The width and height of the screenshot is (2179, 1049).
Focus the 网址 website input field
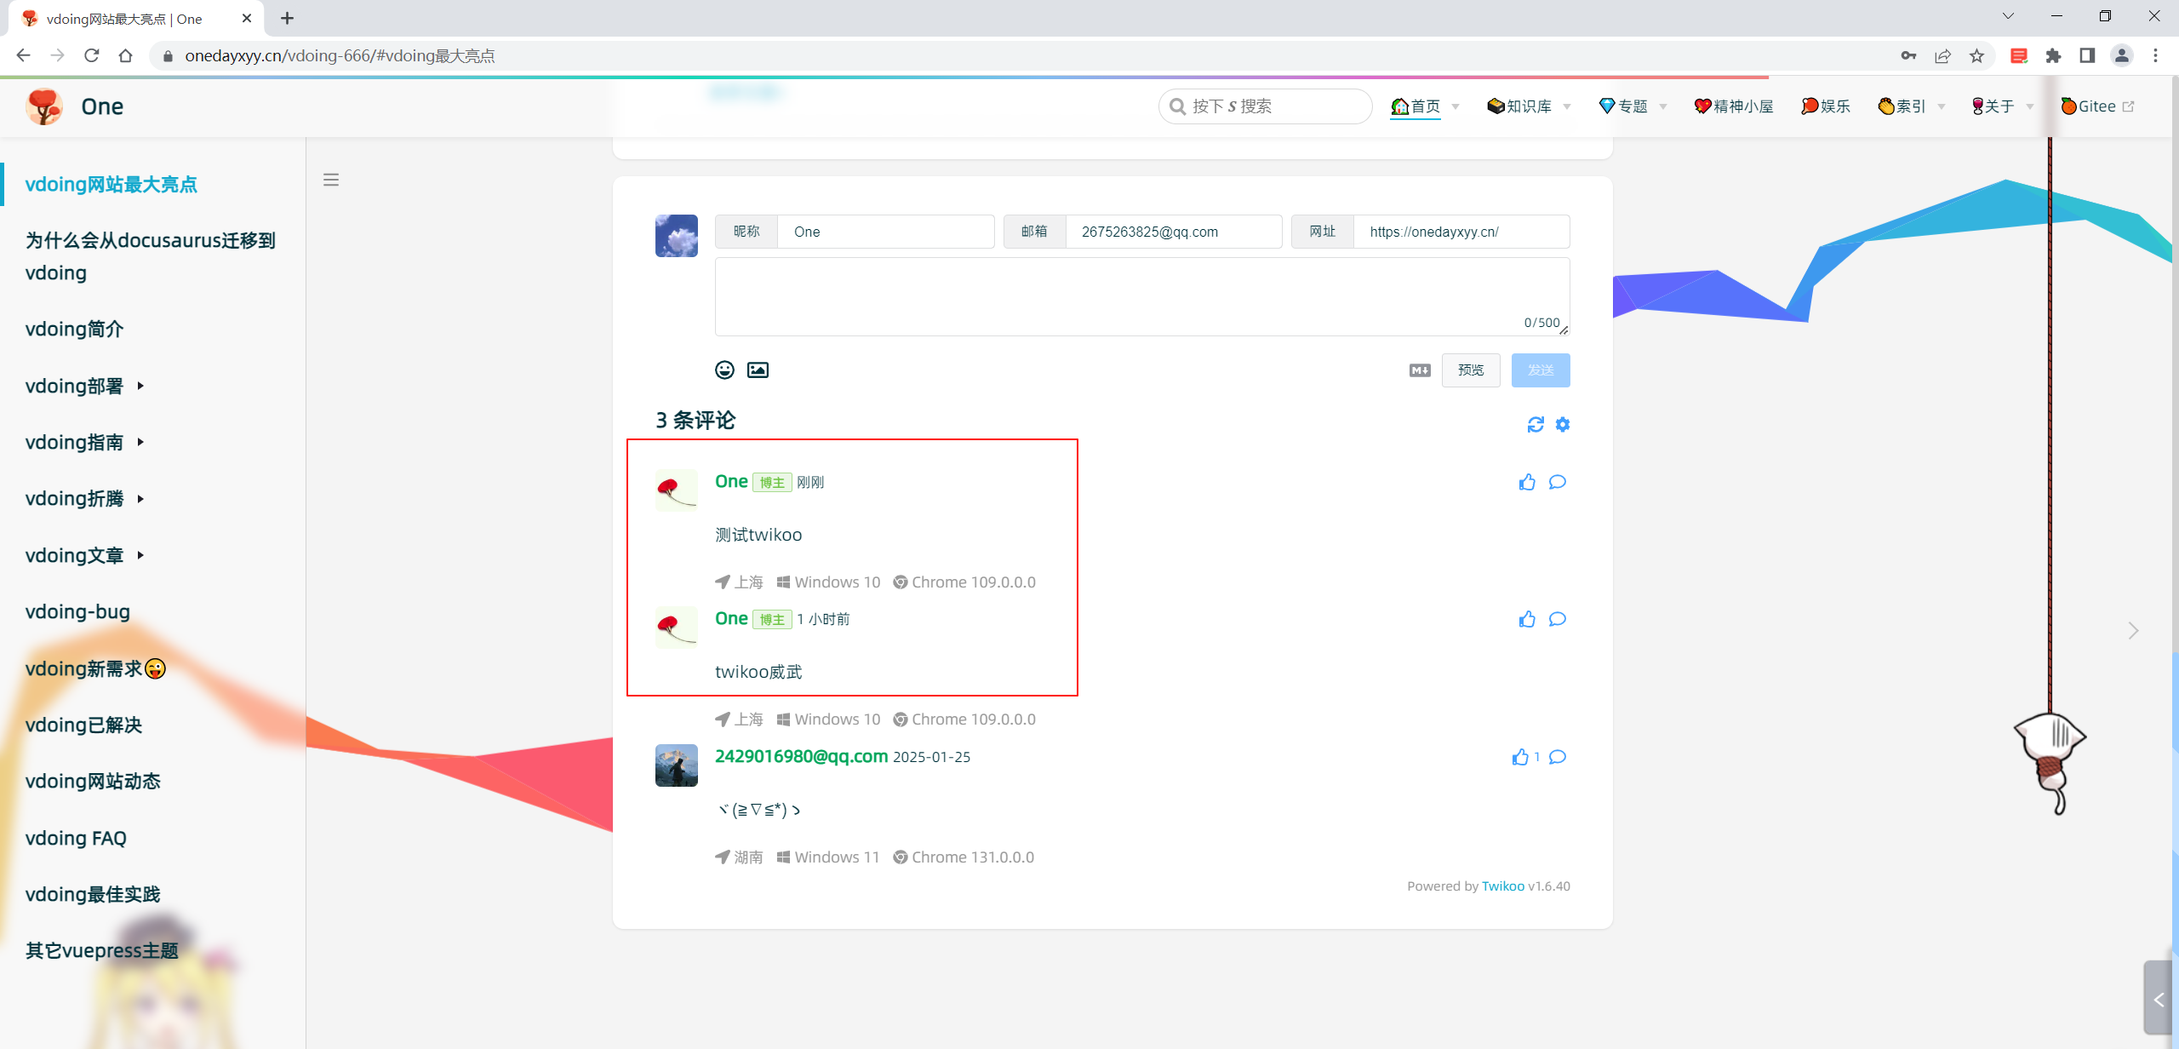[x=1461, y=232]
